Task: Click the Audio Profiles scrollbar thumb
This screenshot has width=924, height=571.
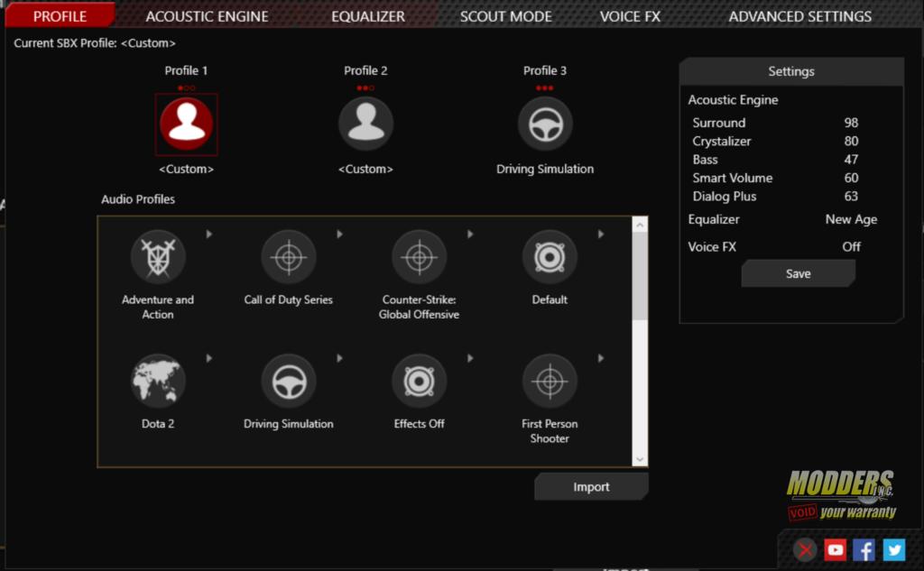Action: pyautogui.click(x=640, y=276)
